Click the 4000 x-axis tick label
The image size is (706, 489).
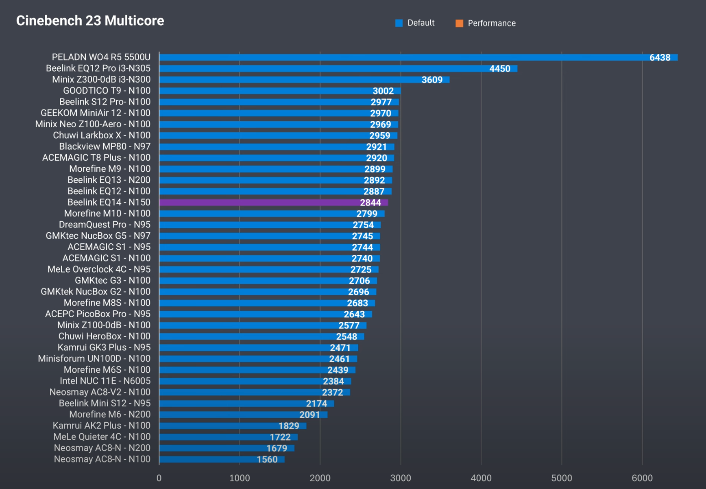[x=481, y=478]
